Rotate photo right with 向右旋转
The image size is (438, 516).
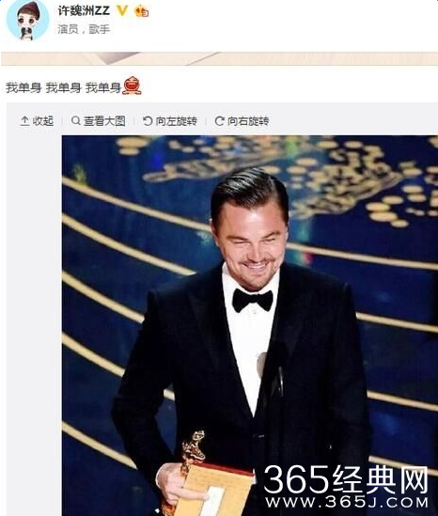click(x=242, y=120)
